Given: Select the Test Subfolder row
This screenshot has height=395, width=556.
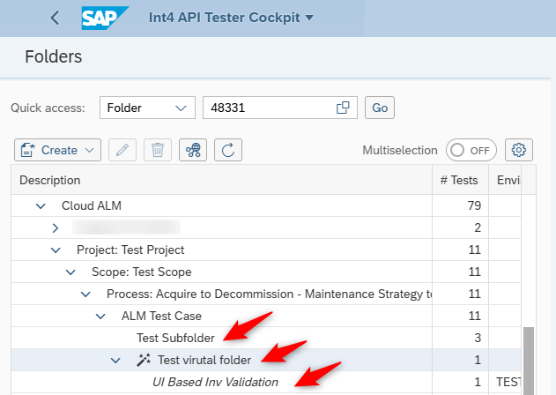Looking at the screenshot, I should [x=266, y=338].
